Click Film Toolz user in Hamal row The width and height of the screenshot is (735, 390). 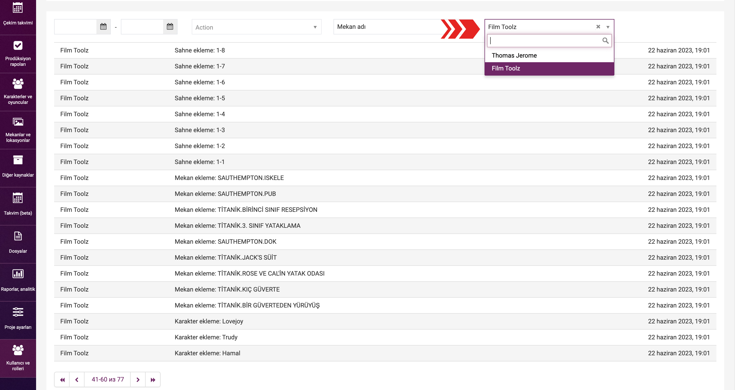(x=74, y=353)
